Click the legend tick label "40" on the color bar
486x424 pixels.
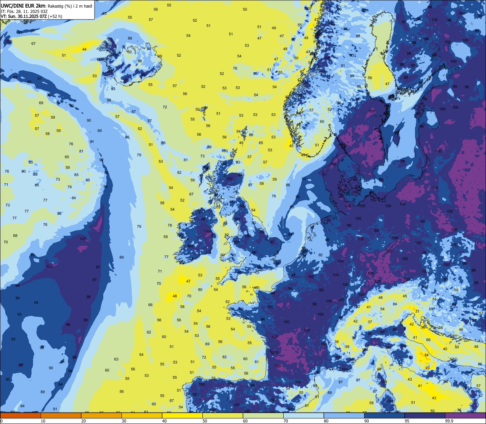tap(164, 421)
